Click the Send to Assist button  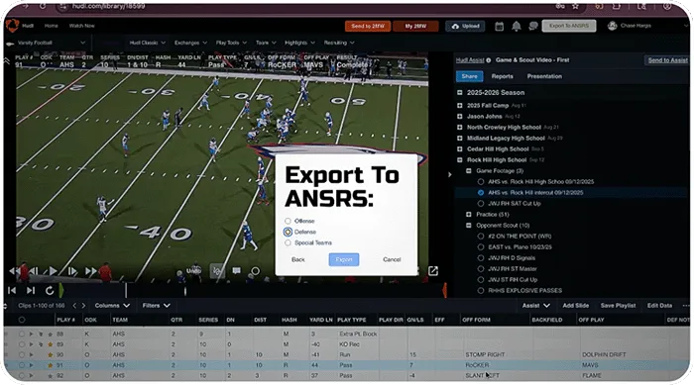667,60
